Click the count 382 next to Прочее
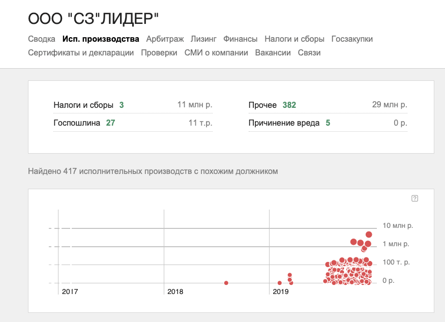This screenshot has height=322, width=445. click(289, 105)
